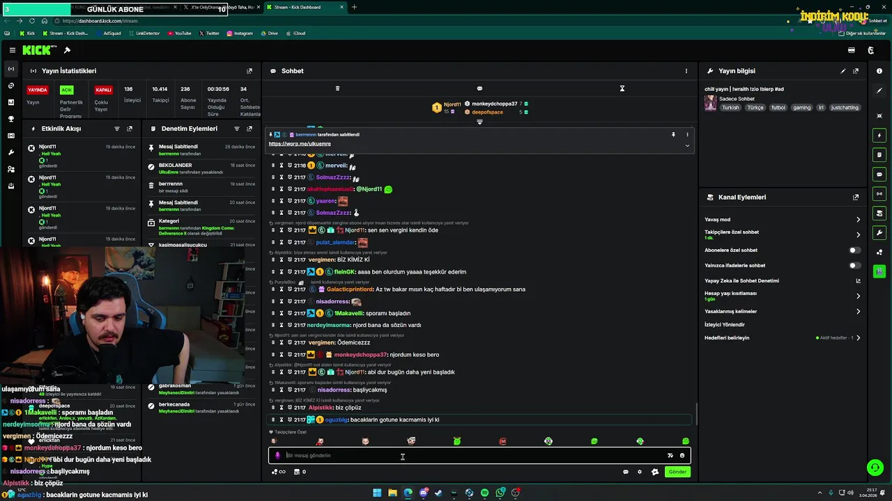Pop out the Yayın bilgisi panel
The image size is (892, 501).
pyautogui.click(x=856, y=71)
